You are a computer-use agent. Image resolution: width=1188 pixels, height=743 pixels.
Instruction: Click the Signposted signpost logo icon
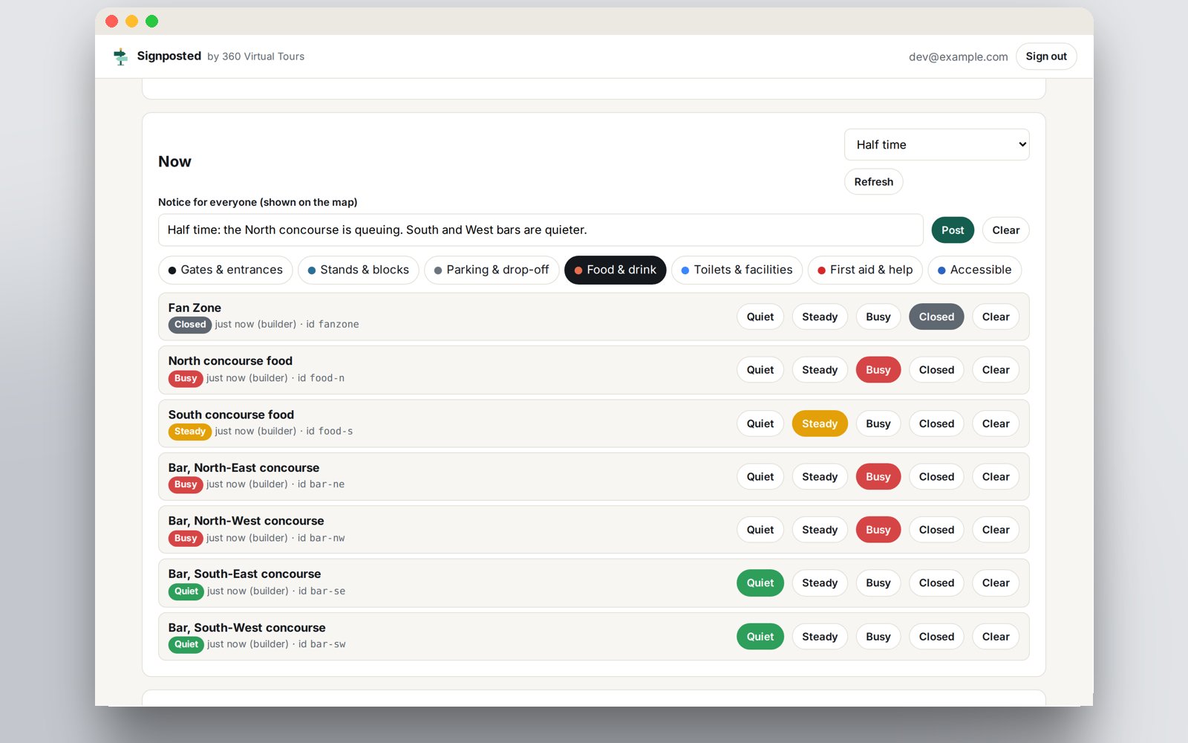(x=120, y=56)
